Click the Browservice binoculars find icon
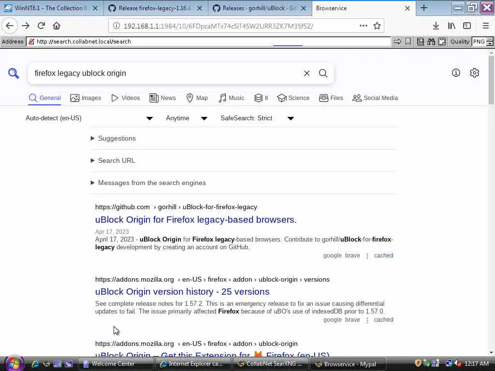 (x=431, y=42)
